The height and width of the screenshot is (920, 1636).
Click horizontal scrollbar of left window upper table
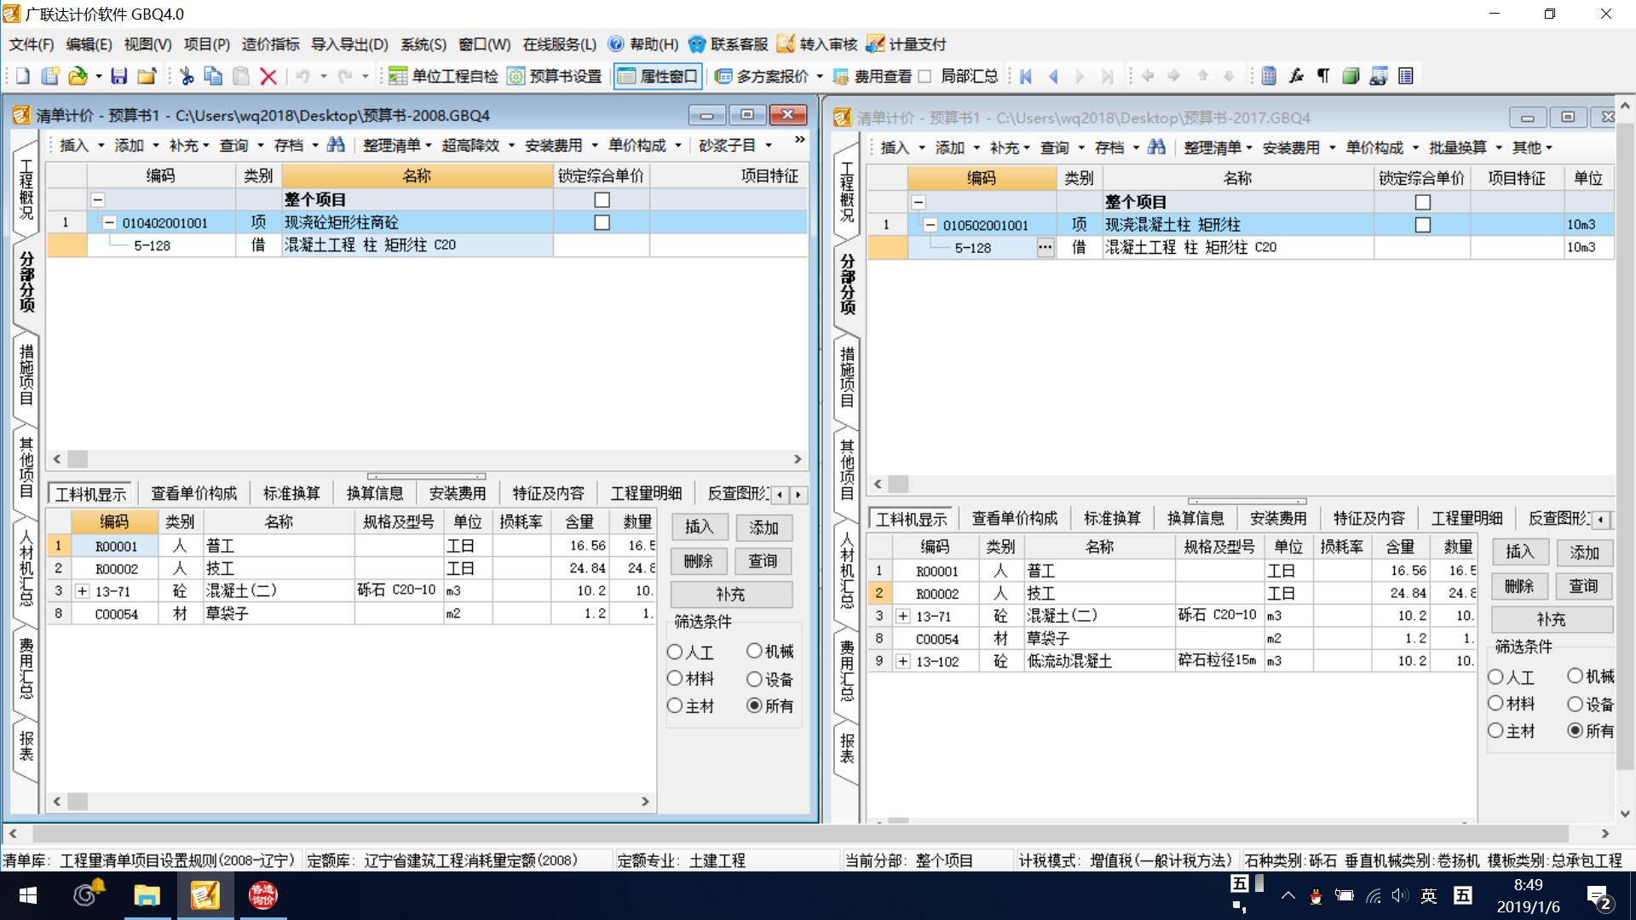click(427, 459)
